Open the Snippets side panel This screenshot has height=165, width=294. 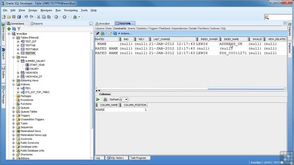[290, 29]
